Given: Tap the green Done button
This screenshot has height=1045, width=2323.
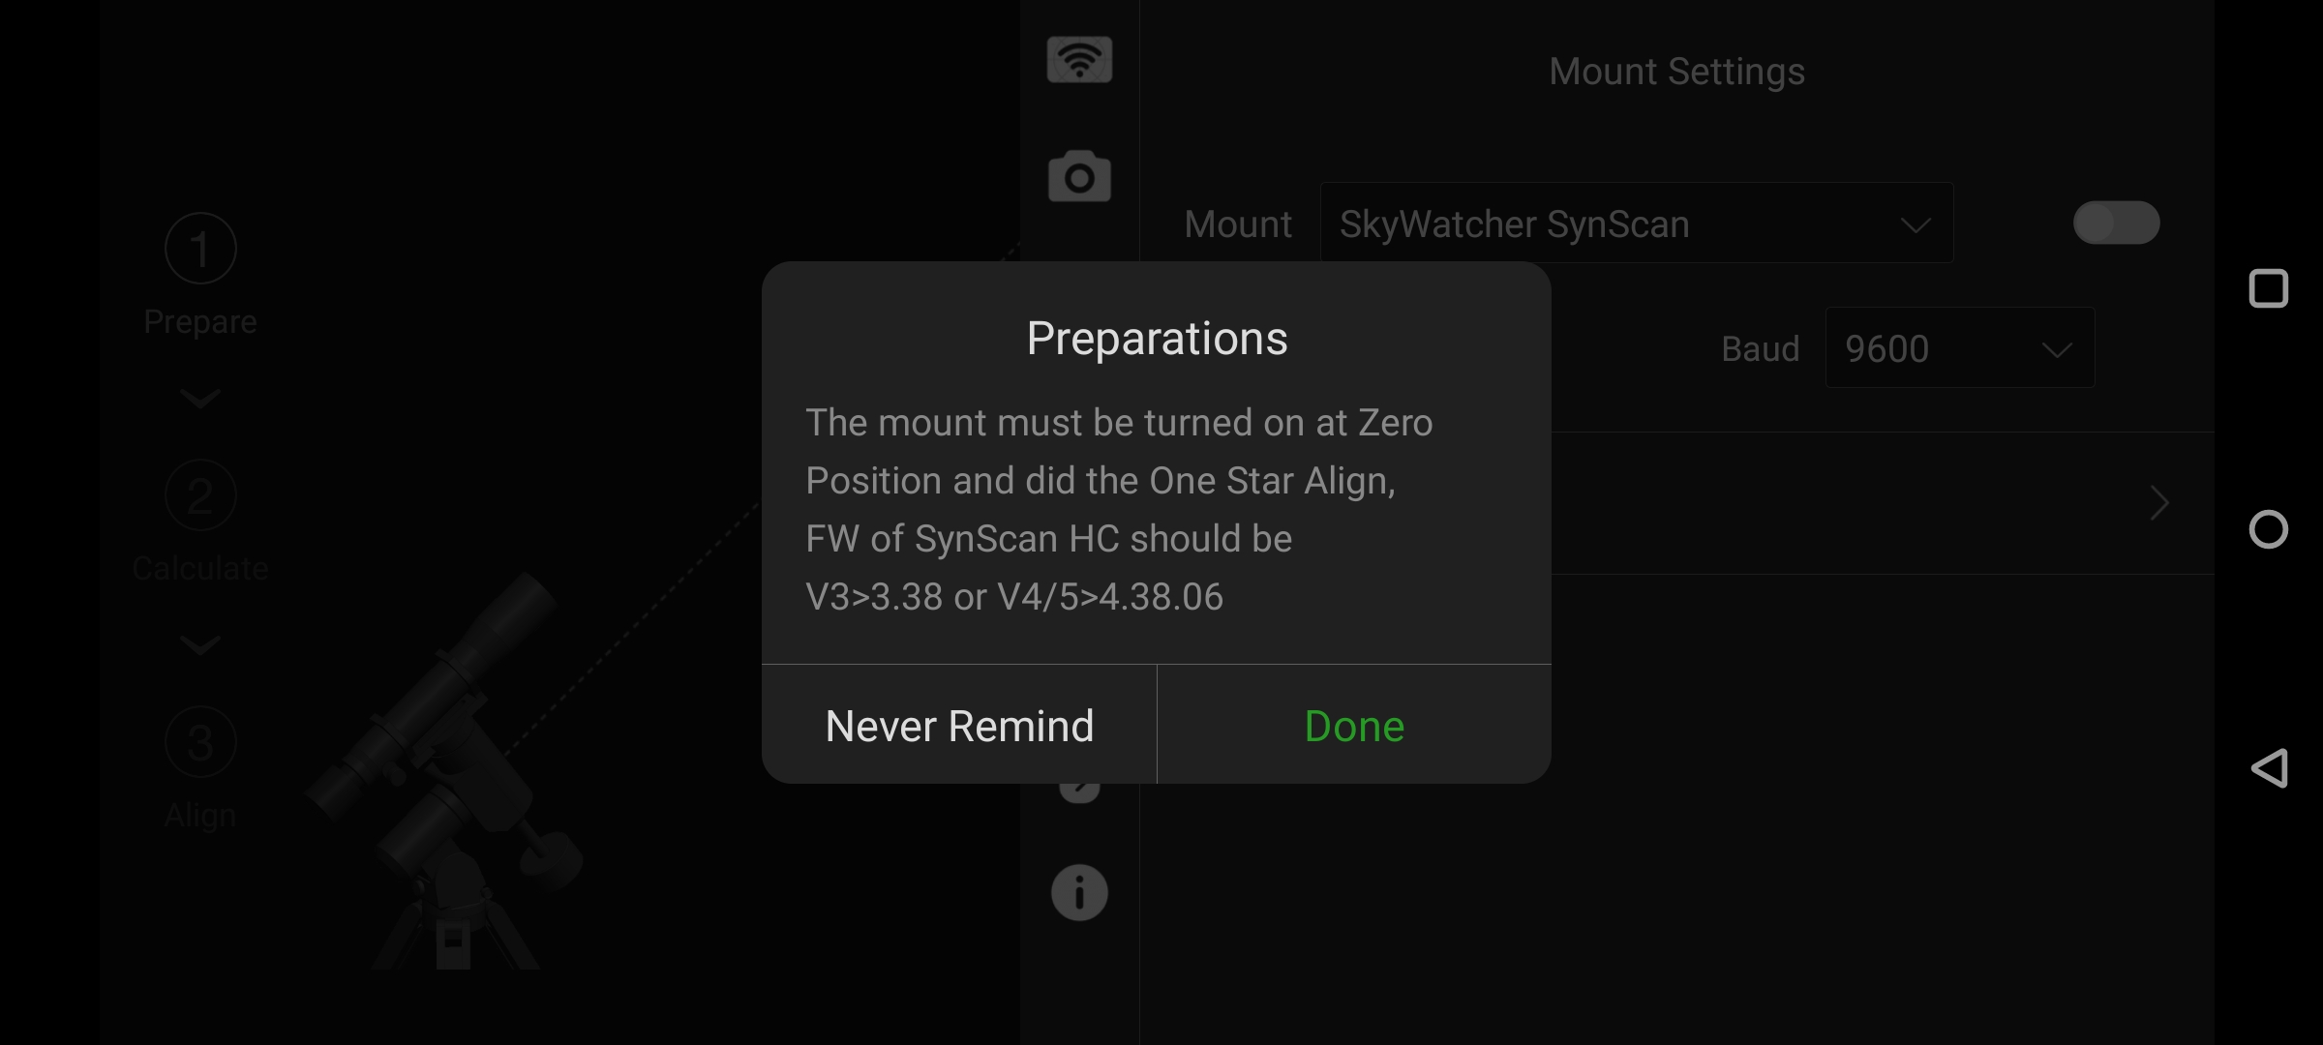Looking at the screenshot, I should point(1354,726).
